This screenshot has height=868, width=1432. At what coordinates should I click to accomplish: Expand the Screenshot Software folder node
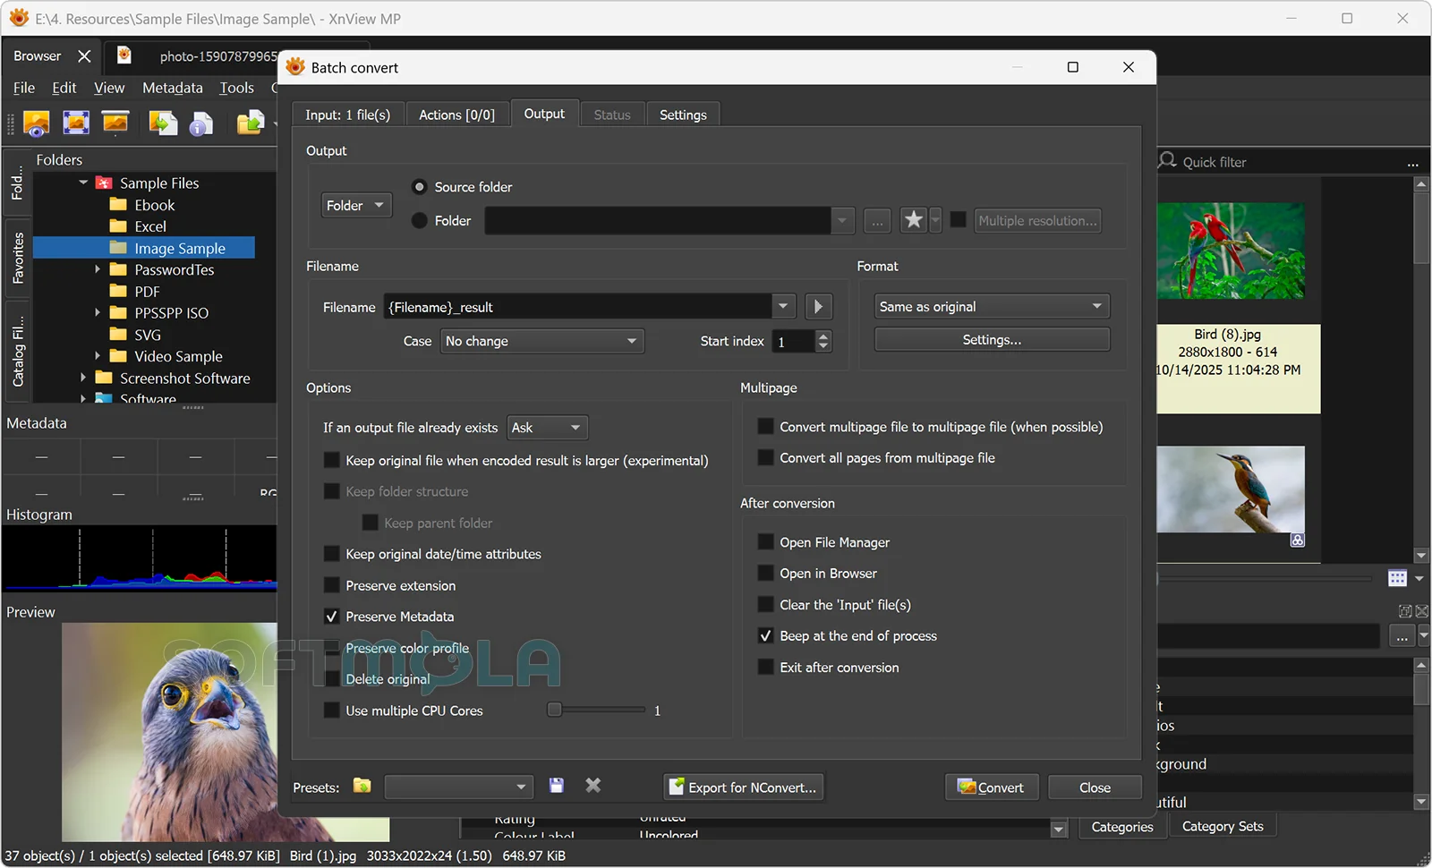pyautogui.click(x=83, y=378)
